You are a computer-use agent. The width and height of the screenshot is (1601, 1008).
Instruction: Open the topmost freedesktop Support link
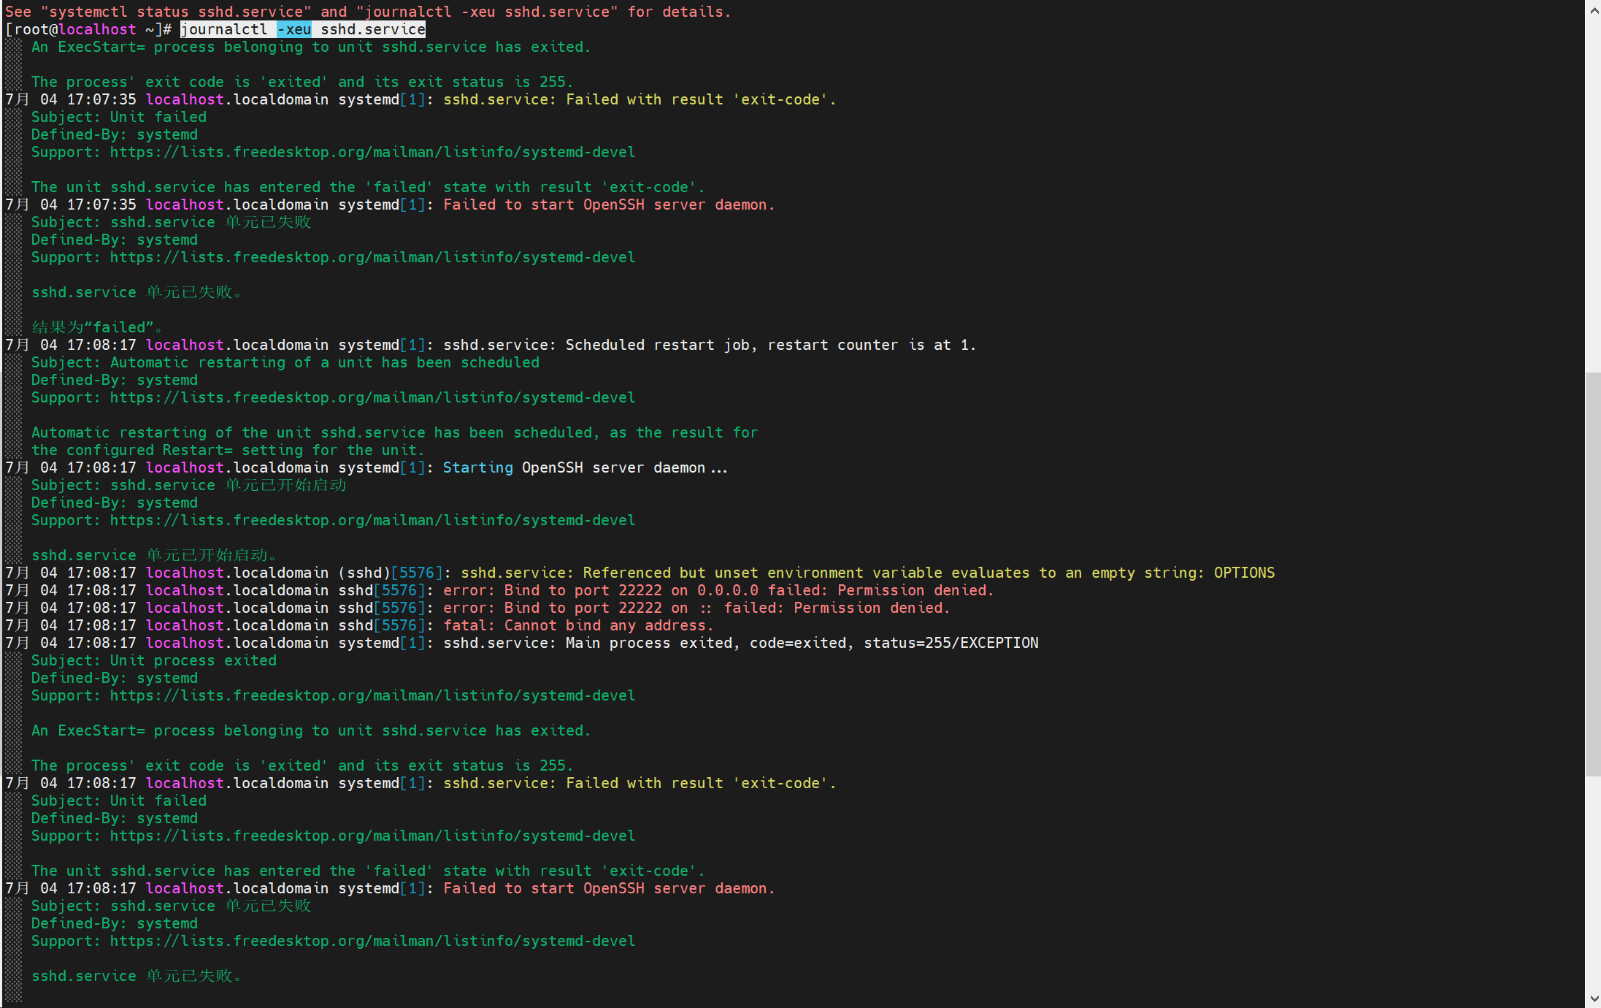[372, 152]
